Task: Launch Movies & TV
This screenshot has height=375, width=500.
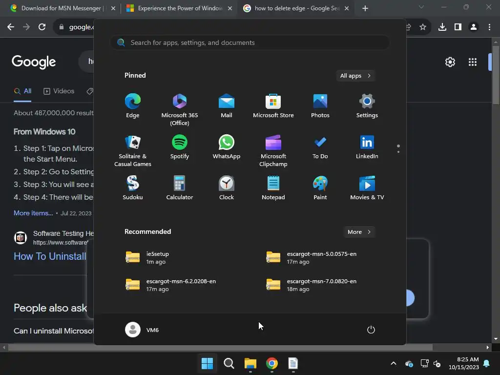Action: (367, 188)
